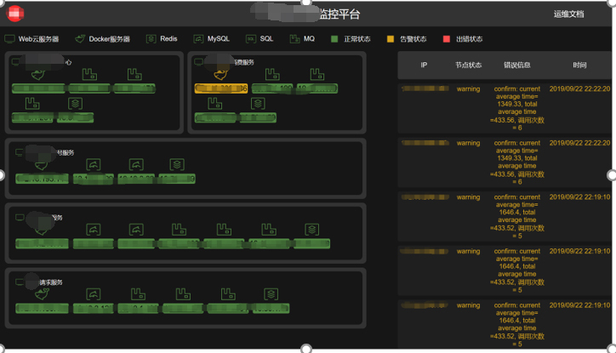
Task: Open the 运维文档 link
Action: pyautogui.click(x=568, y=14)
